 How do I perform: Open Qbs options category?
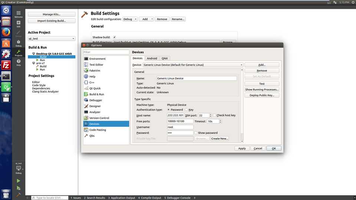tap(106, 136)
